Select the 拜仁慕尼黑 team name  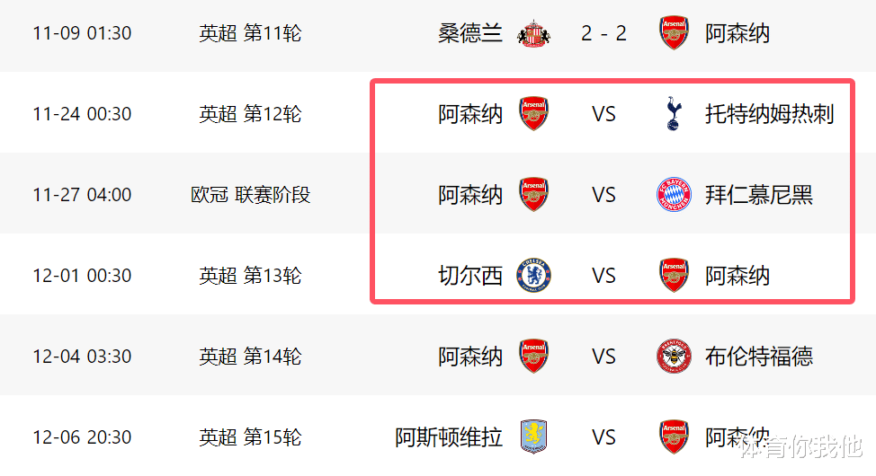[x=759, y=195]
